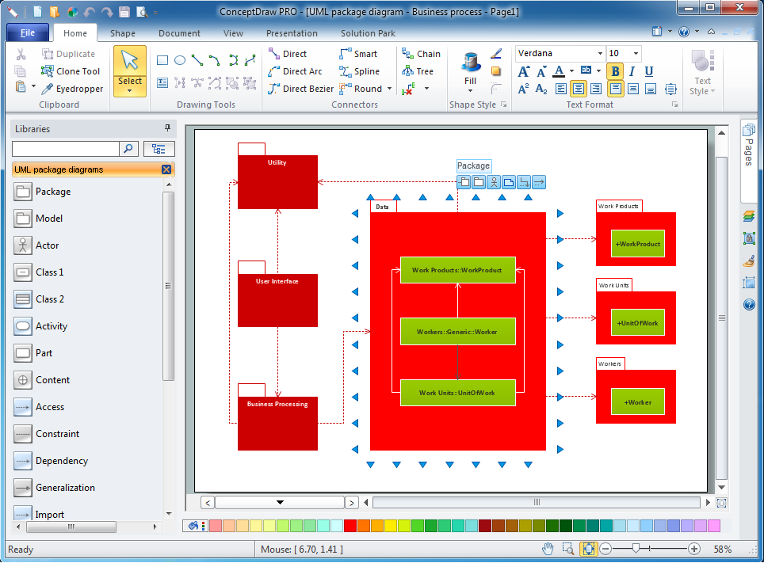Screen dimensions: 764x563
Task: Toggle Underline text formatting
Action: point(649,71)
